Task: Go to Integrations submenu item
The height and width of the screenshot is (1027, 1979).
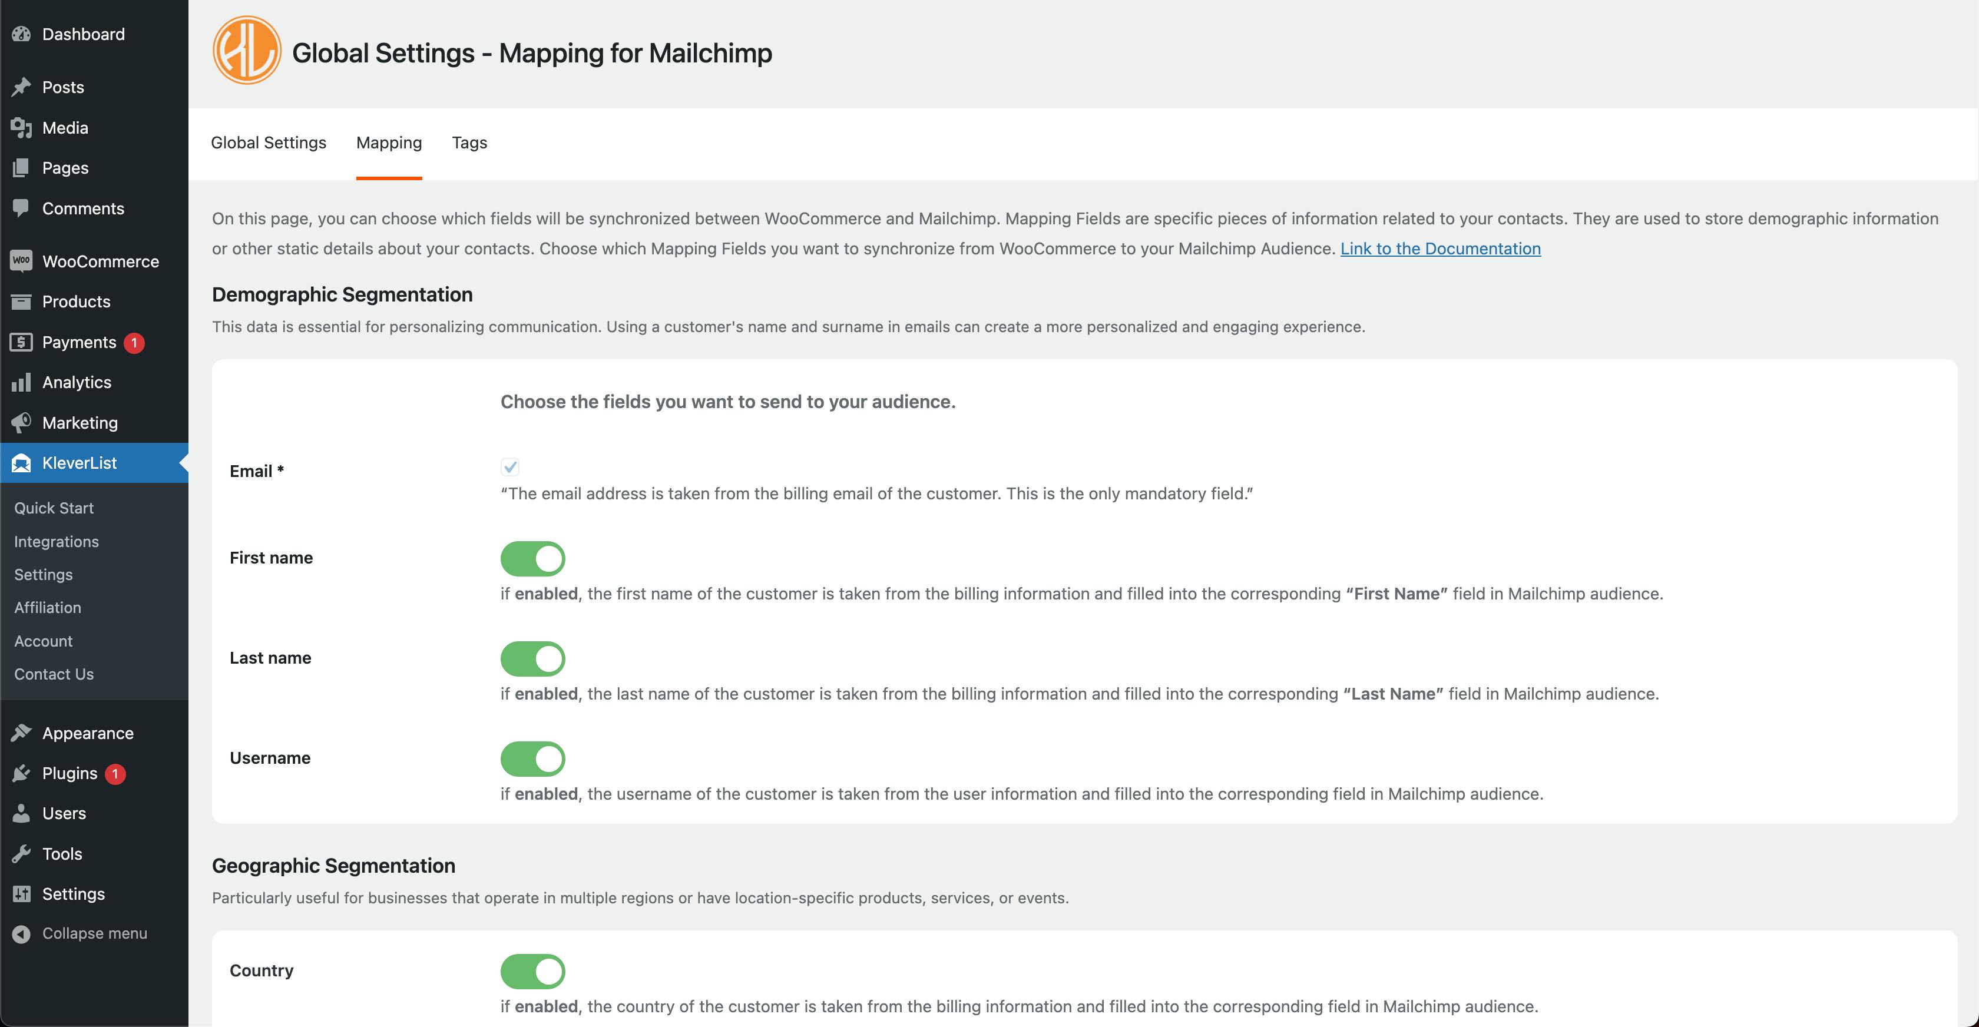Action: pyautogui.click(x=56, y=542)
